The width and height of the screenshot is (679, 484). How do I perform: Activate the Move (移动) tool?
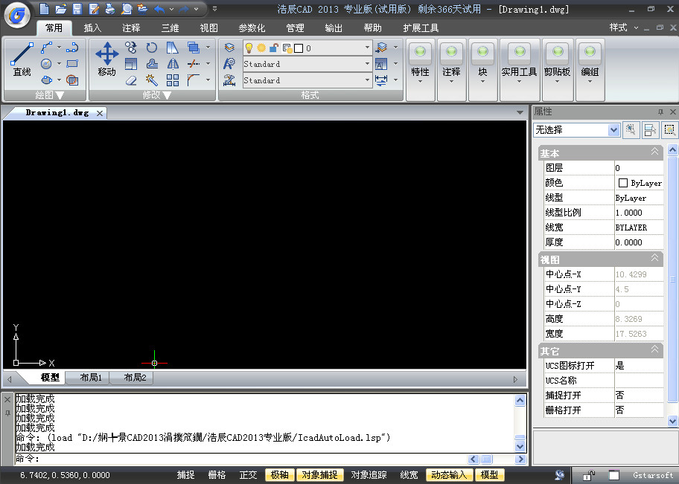tap(107, 59)
